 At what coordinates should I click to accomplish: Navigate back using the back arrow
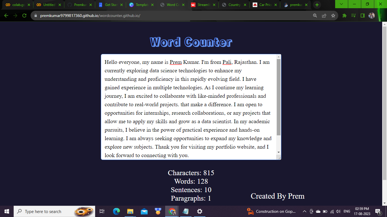[7, 16]
